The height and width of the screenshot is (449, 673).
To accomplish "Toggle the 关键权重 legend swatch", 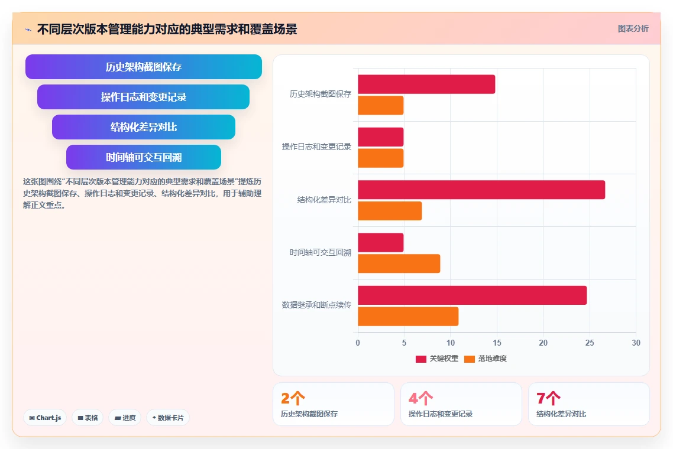I will coord(420,359).
